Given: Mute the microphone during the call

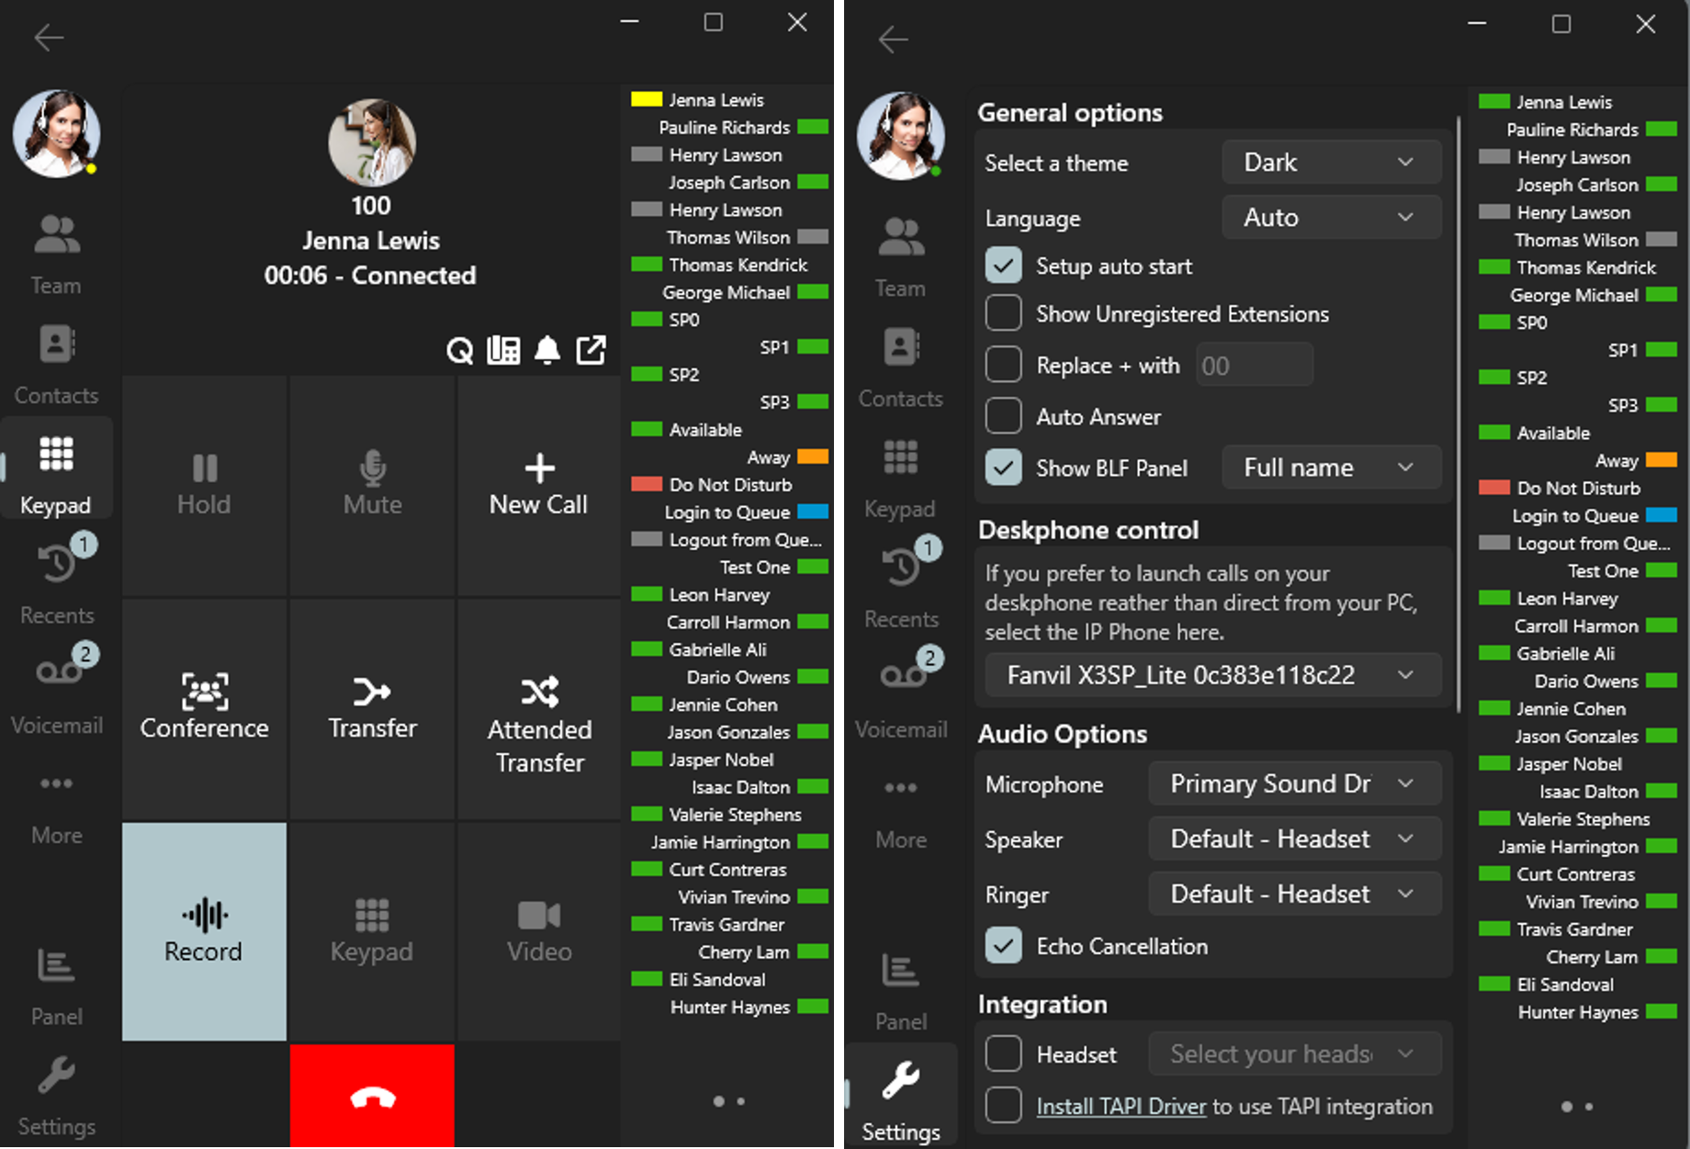Looking at the screenshot, I should (372, 485).
